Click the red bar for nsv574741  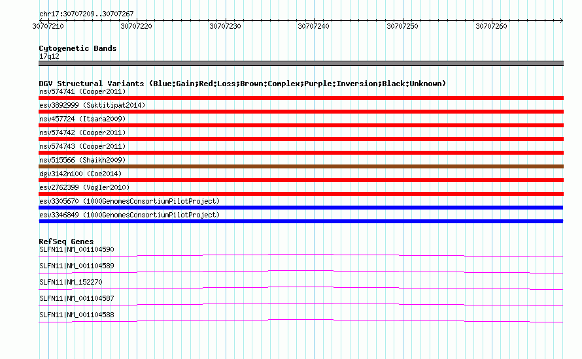coord(301,98)
